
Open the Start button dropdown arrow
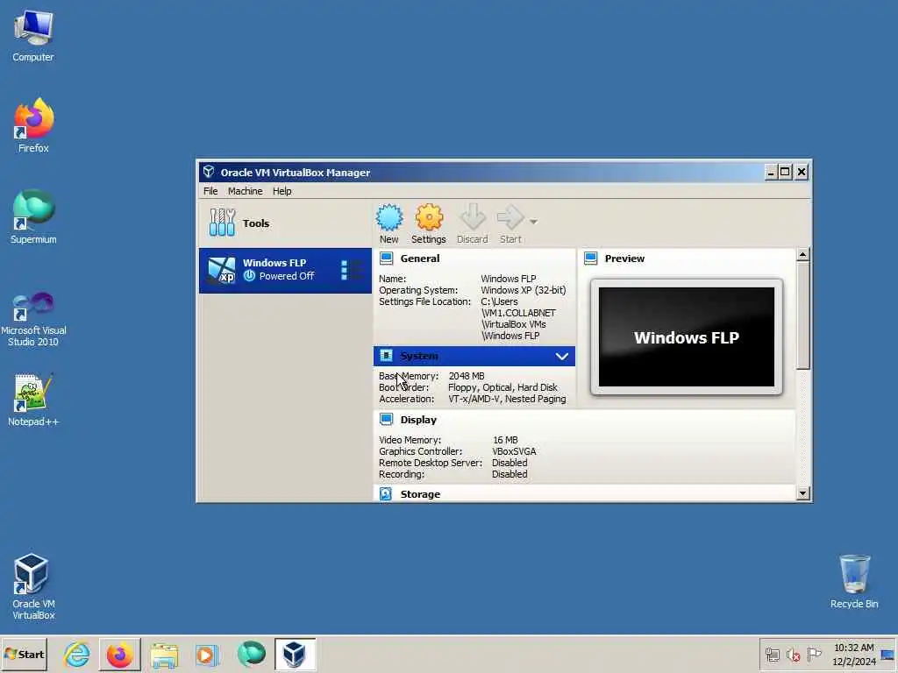tap(533, 222)
